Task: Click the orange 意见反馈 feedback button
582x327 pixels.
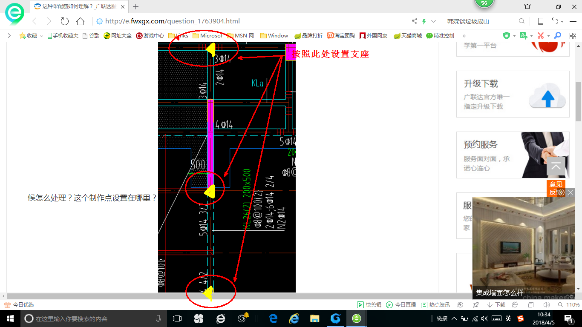Action: click(556, 188)
